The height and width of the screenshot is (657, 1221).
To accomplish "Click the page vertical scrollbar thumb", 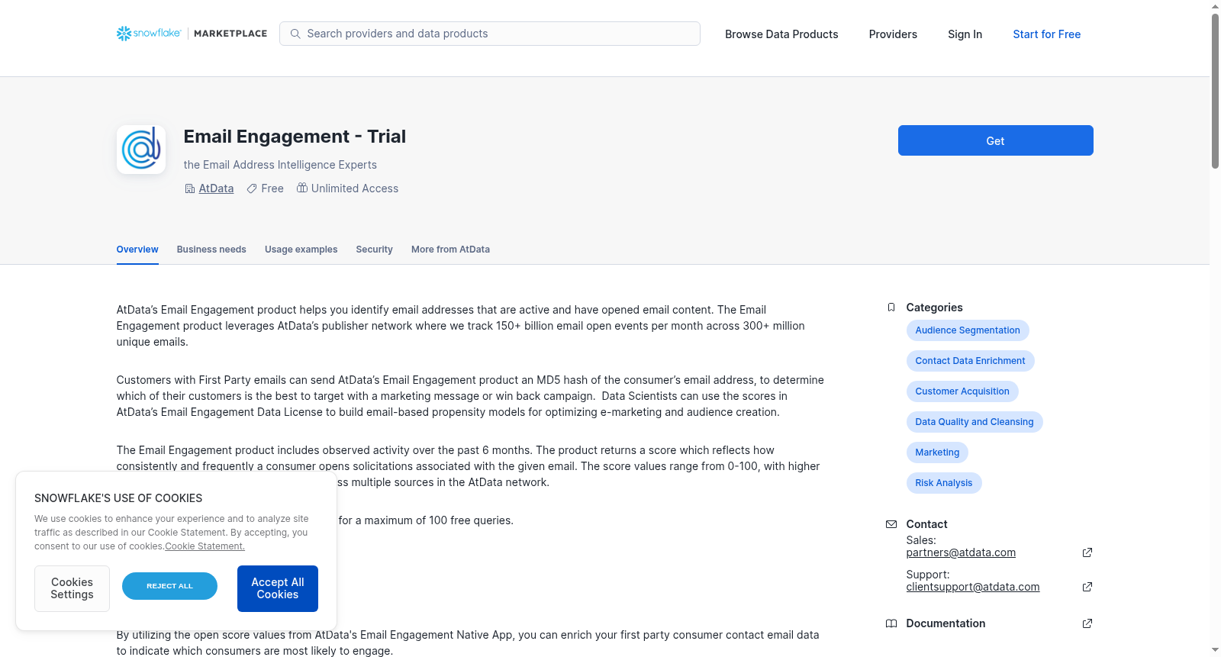I will (x=1215, y=90).
